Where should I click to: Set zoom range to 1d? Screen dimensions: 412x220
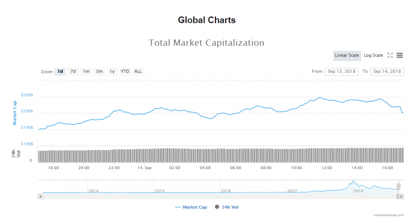coord(60,72)
